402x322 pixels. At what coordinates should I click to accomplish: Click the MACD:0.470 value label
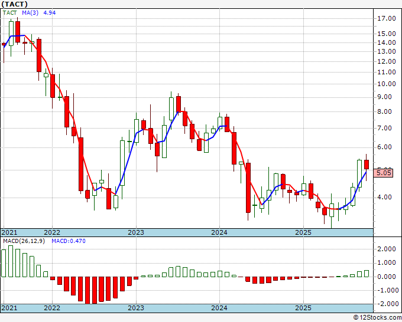[x=69, y=241]
